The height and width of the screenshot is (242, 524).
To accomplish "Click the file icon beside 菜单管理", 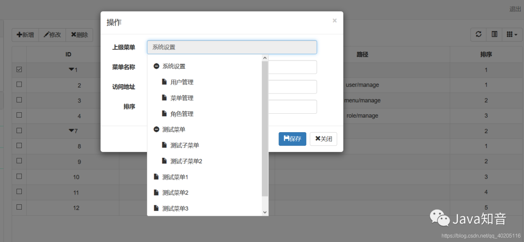I will [164, 98].
